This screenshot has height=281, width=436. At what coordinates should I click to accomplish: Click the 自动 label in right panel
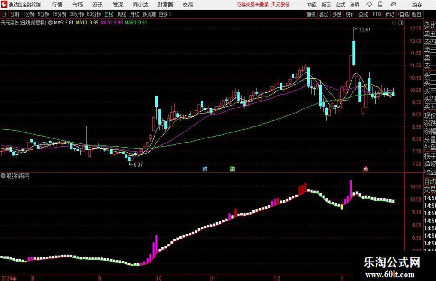[x=430, y=181]
